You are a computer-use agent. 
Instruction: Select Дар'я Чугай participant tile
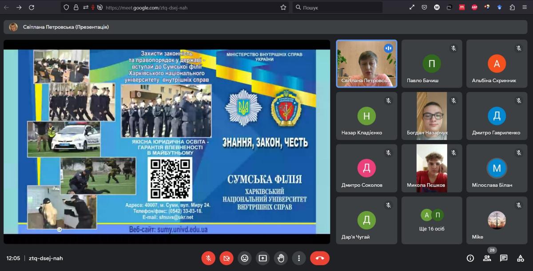click(x=366, y=220)
